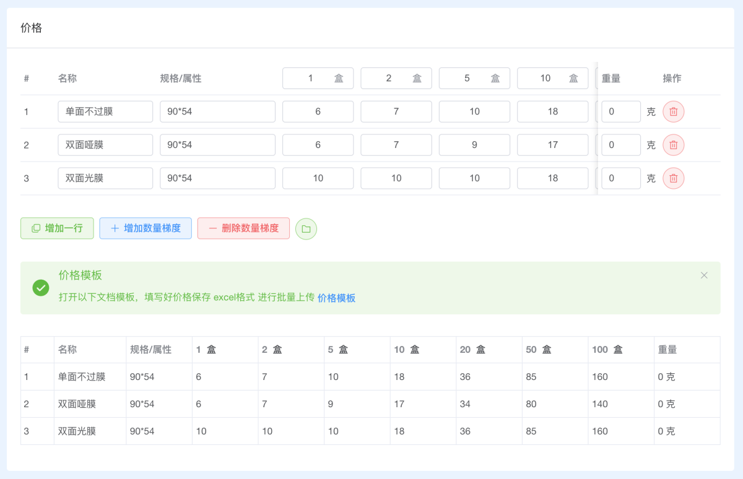Click the 90*54 spec input on row 2

tap(217, 145)
